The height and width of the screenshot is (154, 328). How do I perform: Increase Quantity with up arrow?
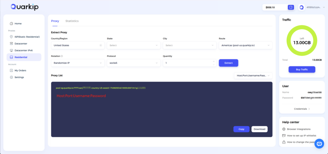[x=214, y=61]
